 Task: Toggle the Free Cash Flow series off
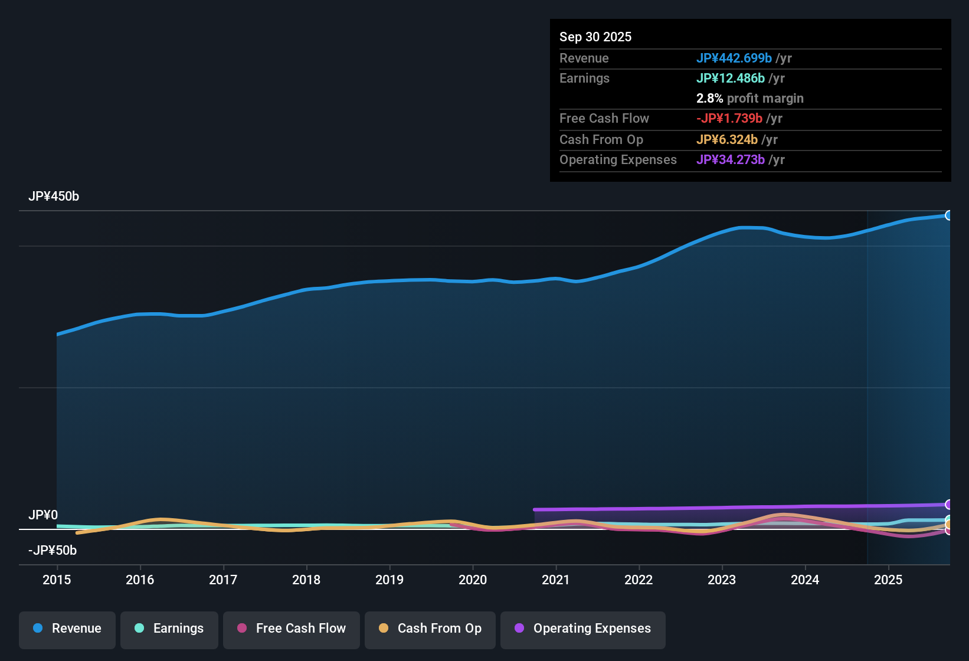pyautogui.click(x=291, y=629)
